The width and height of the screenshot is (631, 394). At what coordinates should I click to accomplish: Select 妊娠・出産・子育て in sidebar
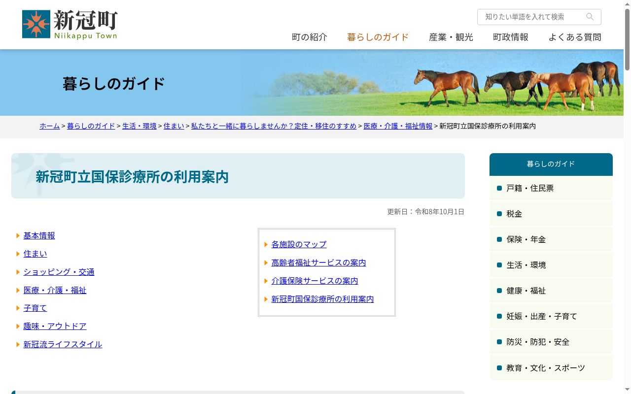tap(551, 316)
